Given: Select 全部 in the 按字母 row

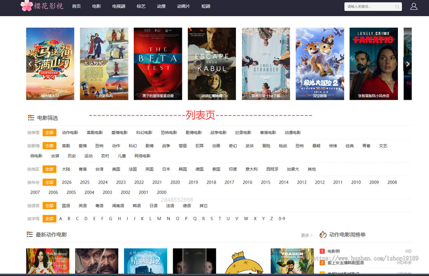Looking at the screenshot, I should click(x=49, y=218).
